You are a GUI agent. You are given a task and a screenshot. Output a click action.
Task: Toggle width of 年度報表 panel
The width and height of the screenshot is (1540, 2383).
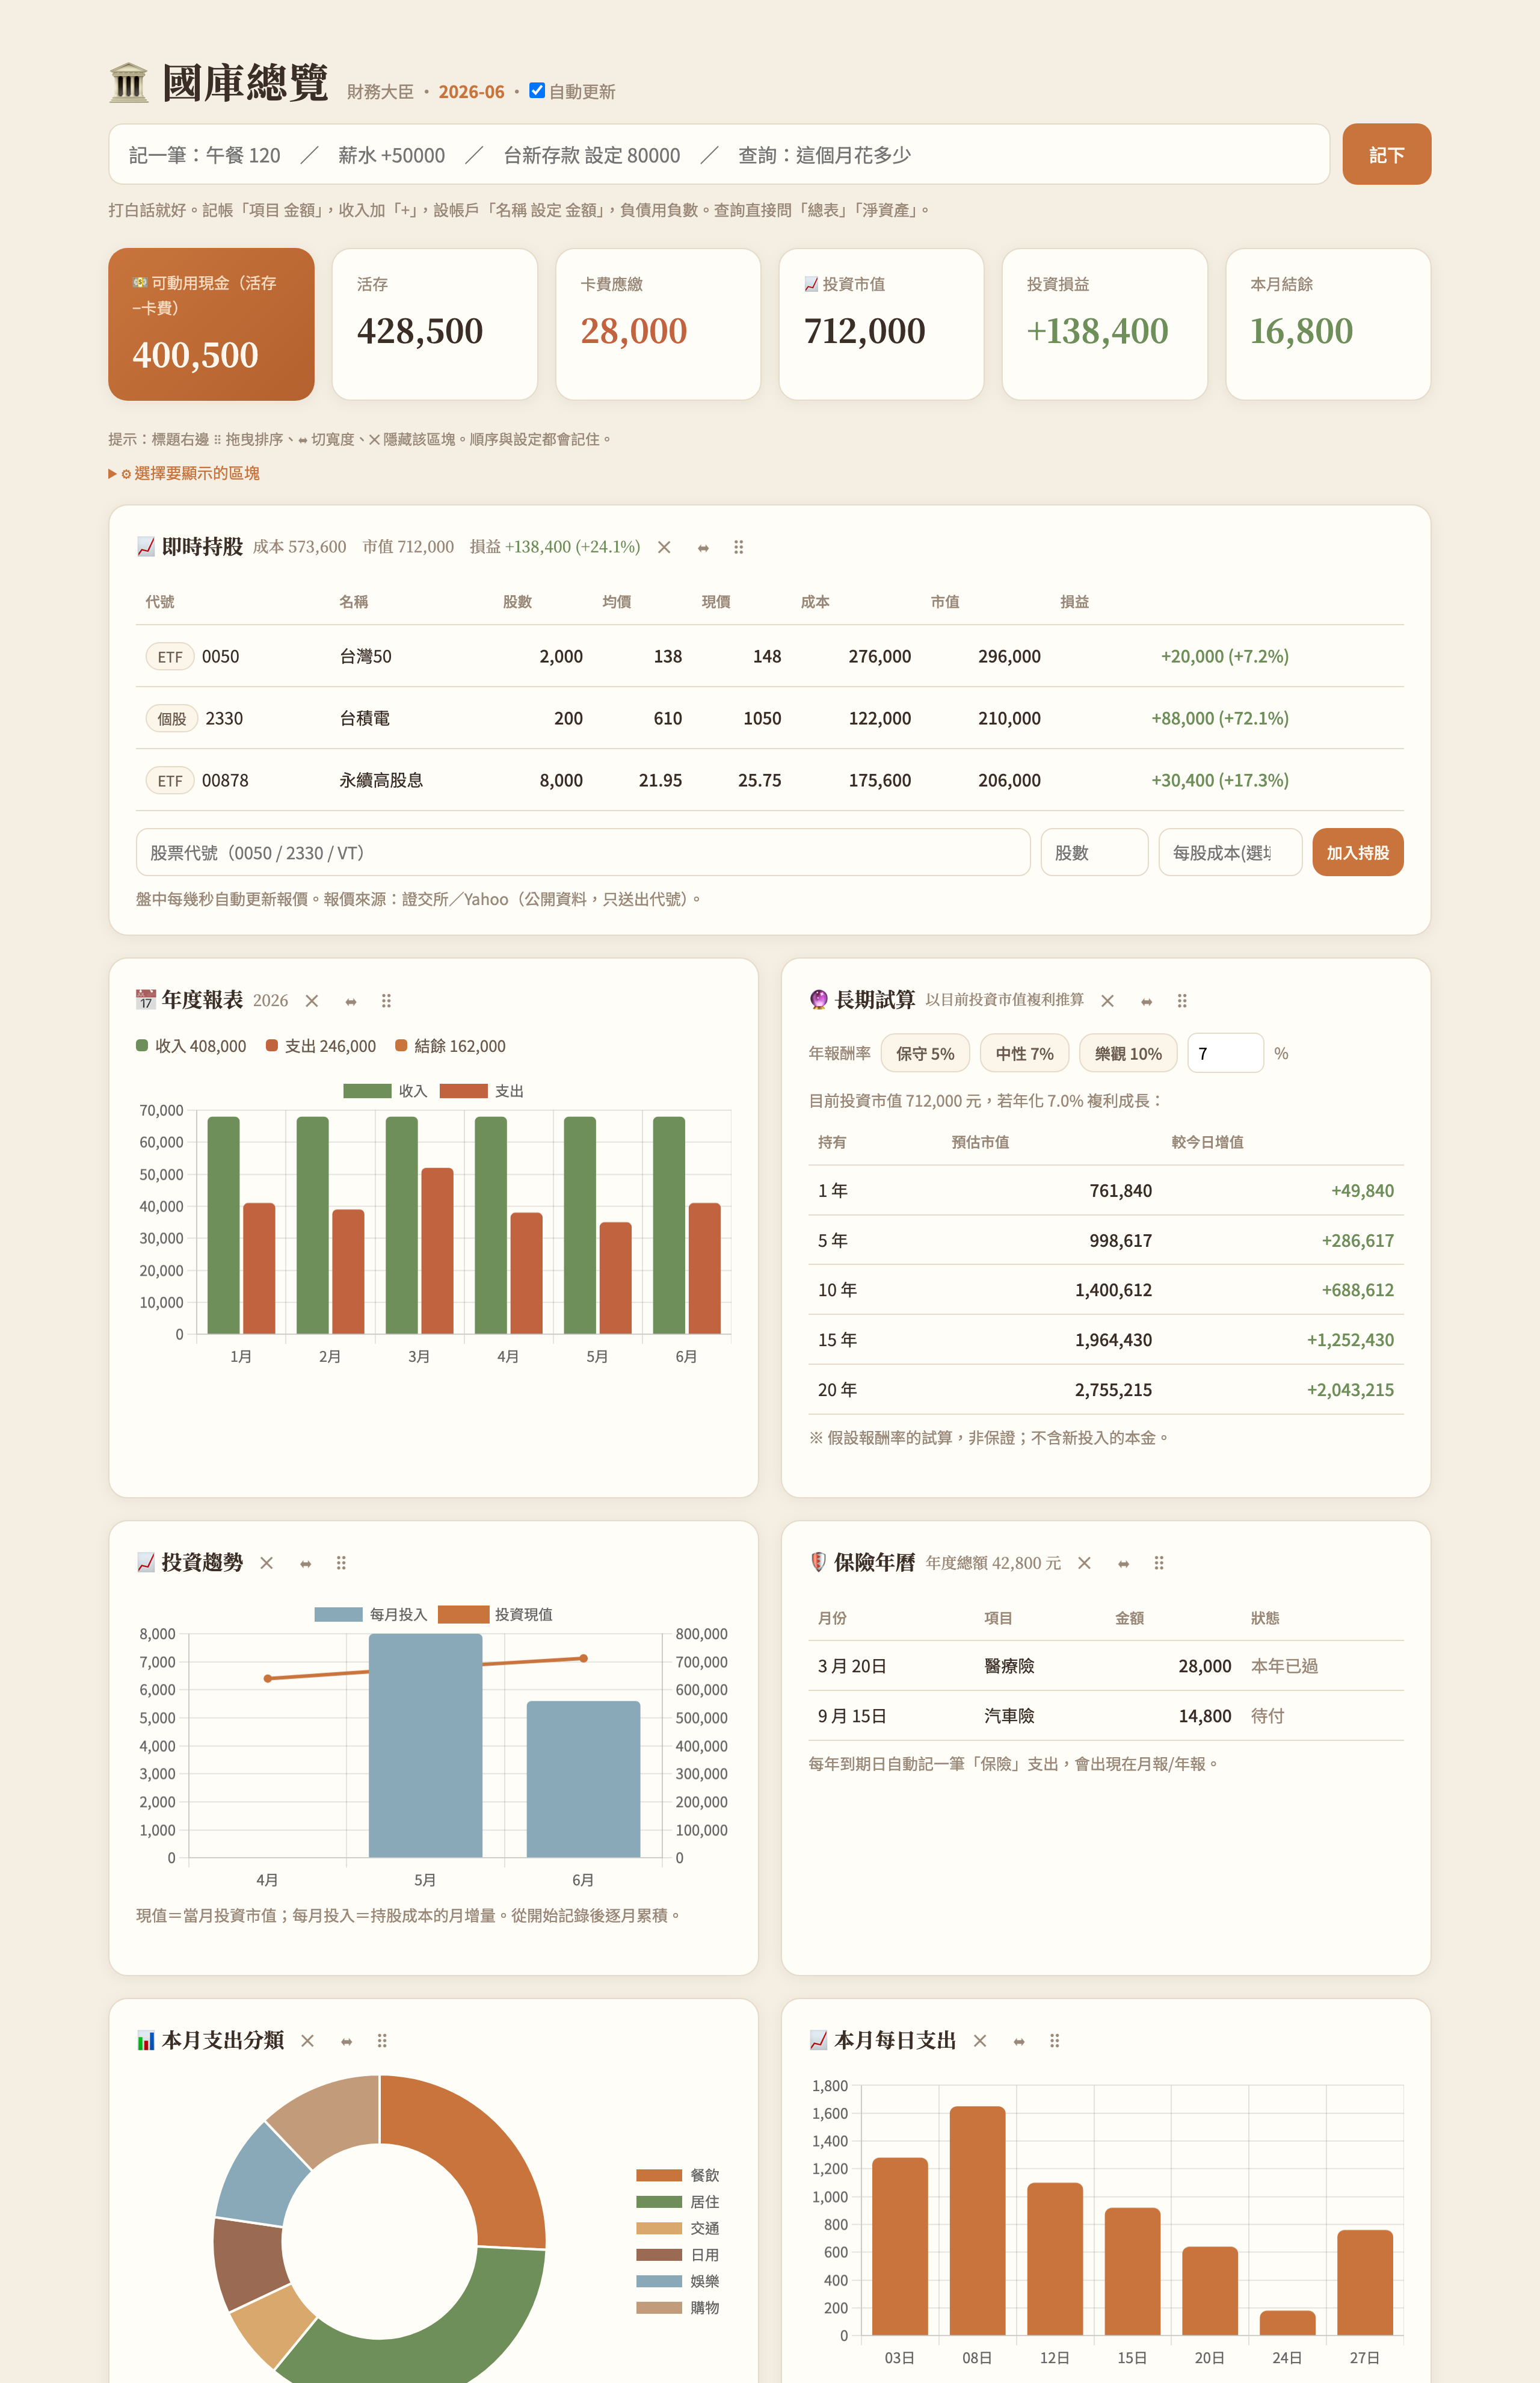(x=350, y=1001)
